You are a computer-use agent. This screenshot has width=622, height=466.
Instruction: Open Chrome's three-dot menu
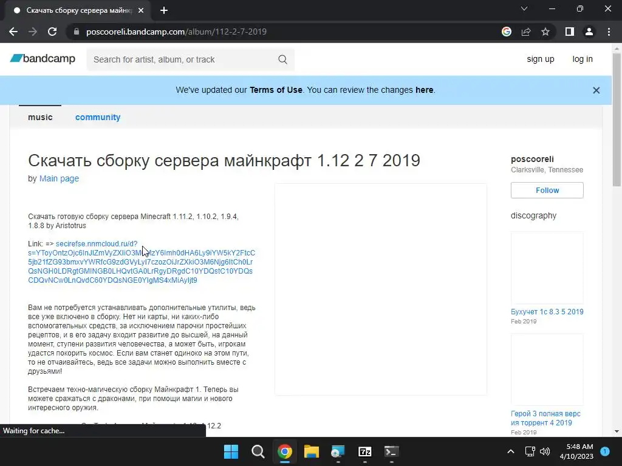pyautogui.click(x=609, y=32)
